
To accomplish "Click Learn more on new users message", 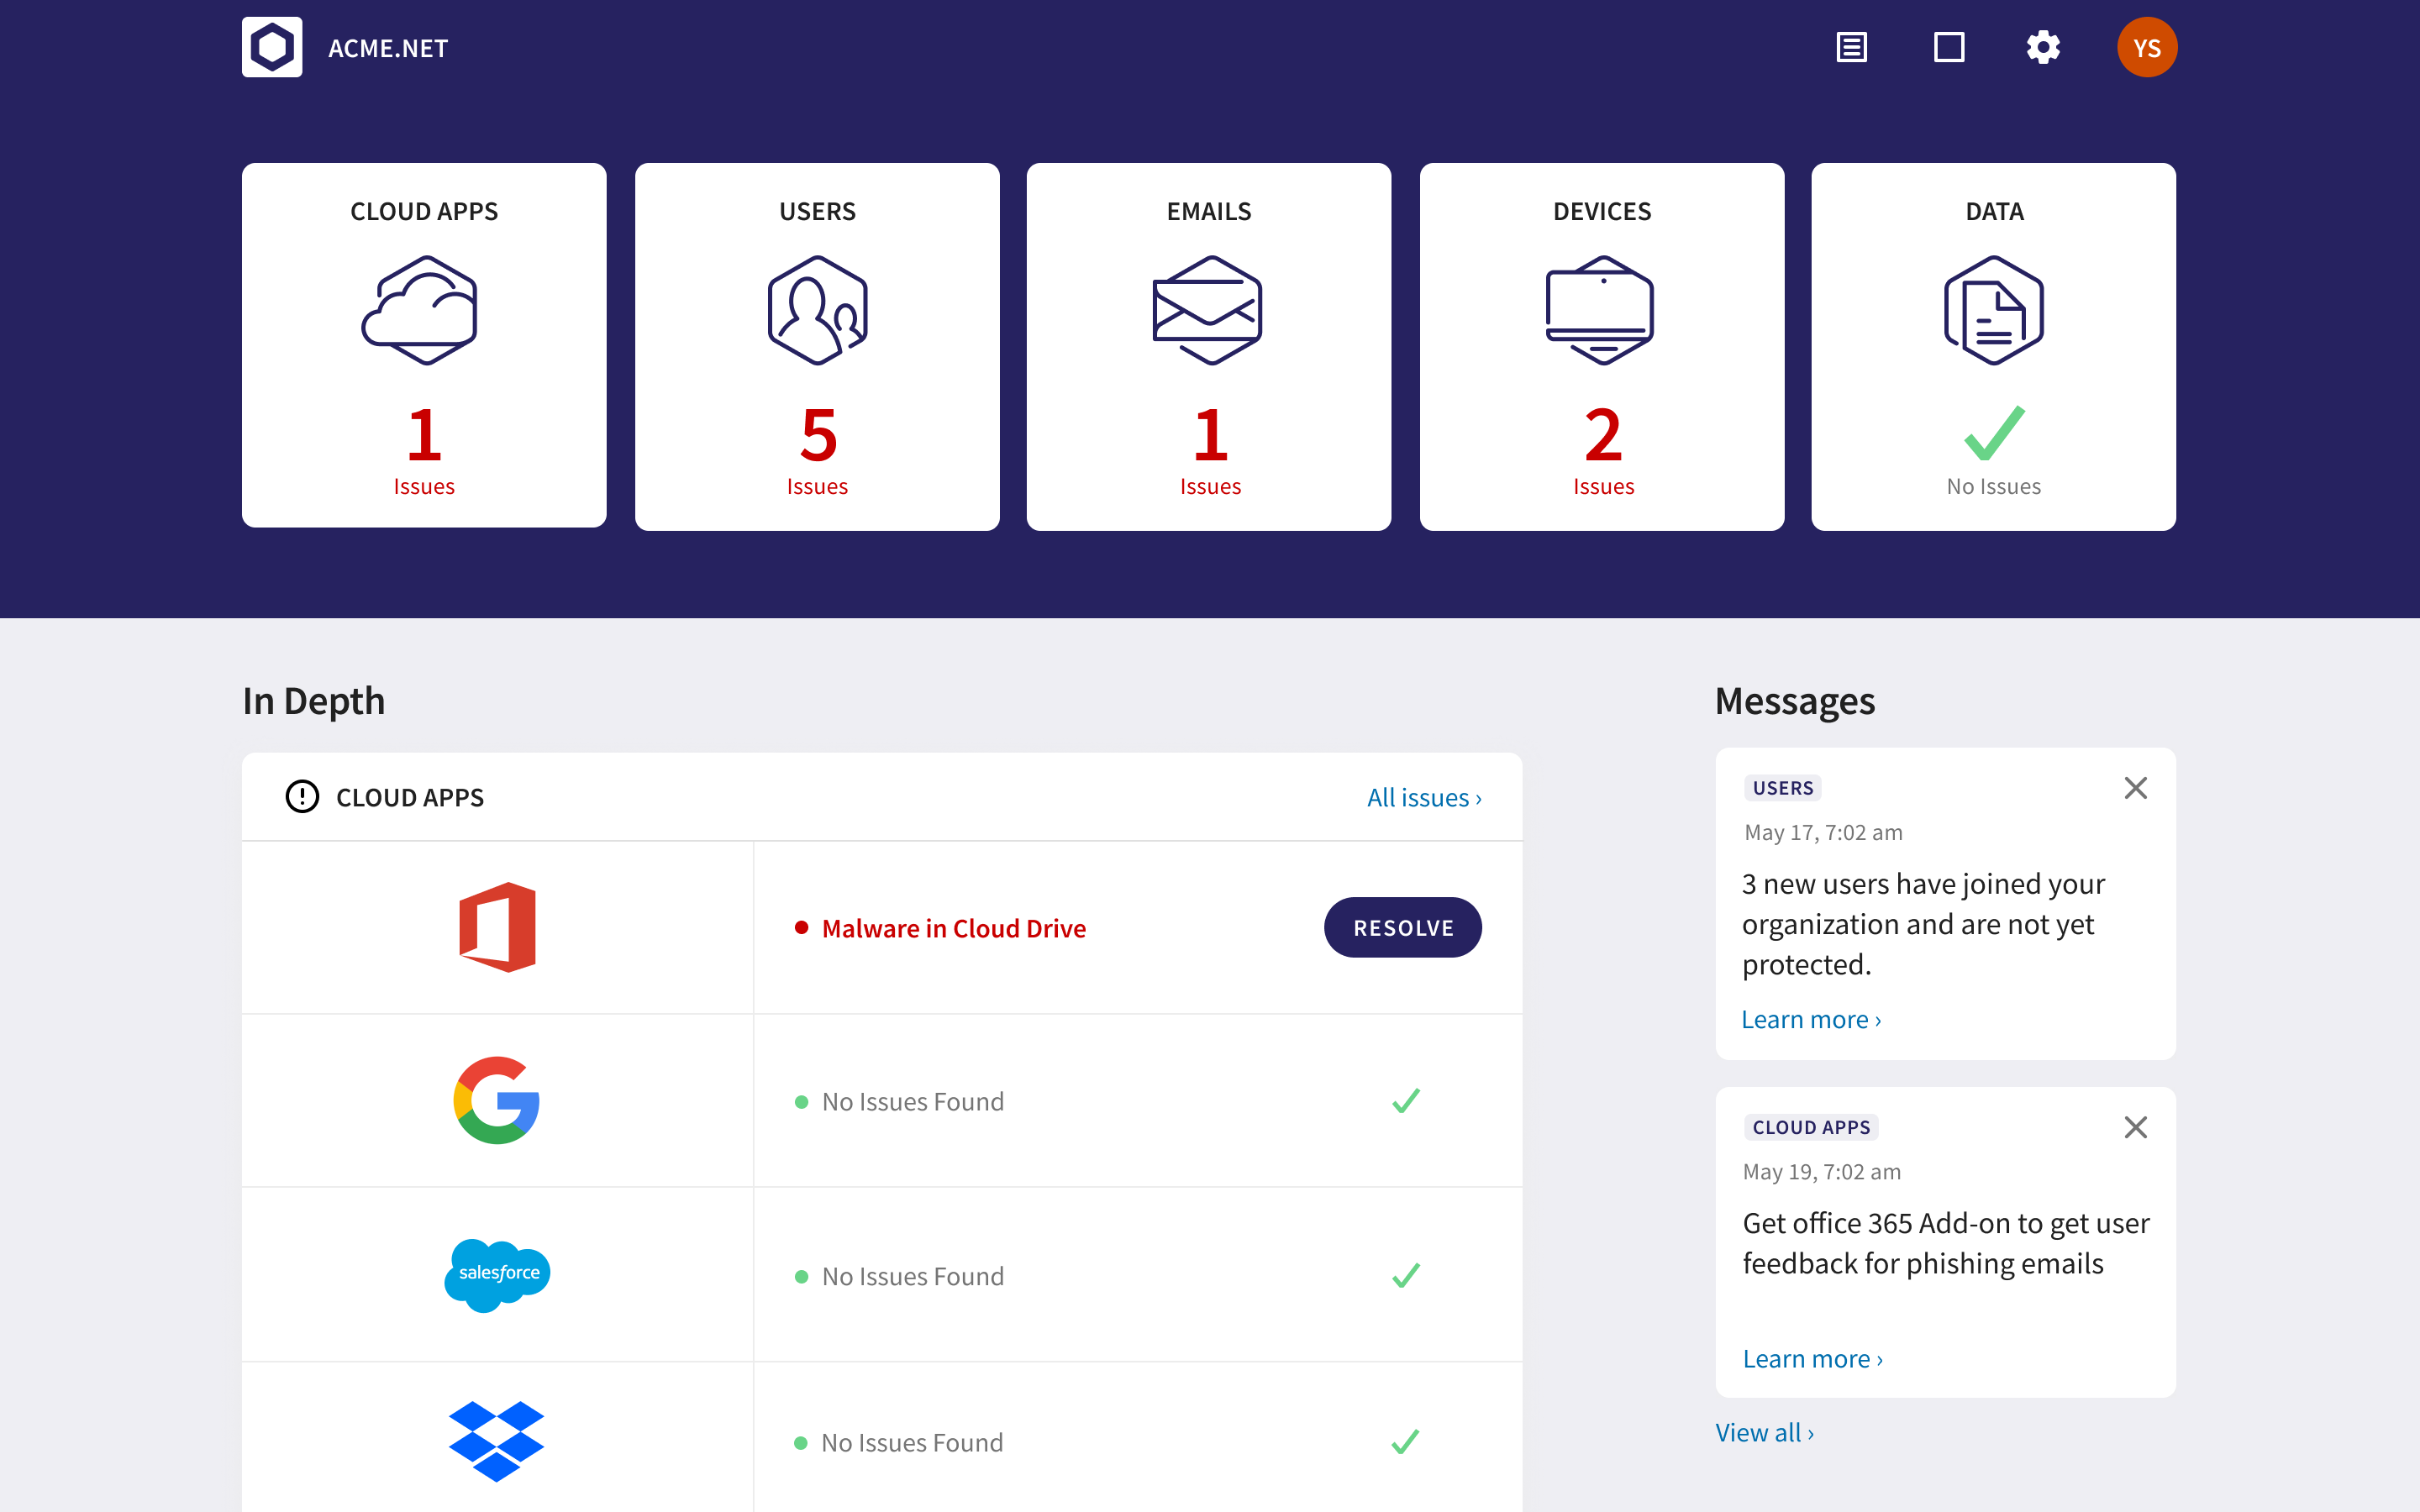I will coord(1810,1019).
